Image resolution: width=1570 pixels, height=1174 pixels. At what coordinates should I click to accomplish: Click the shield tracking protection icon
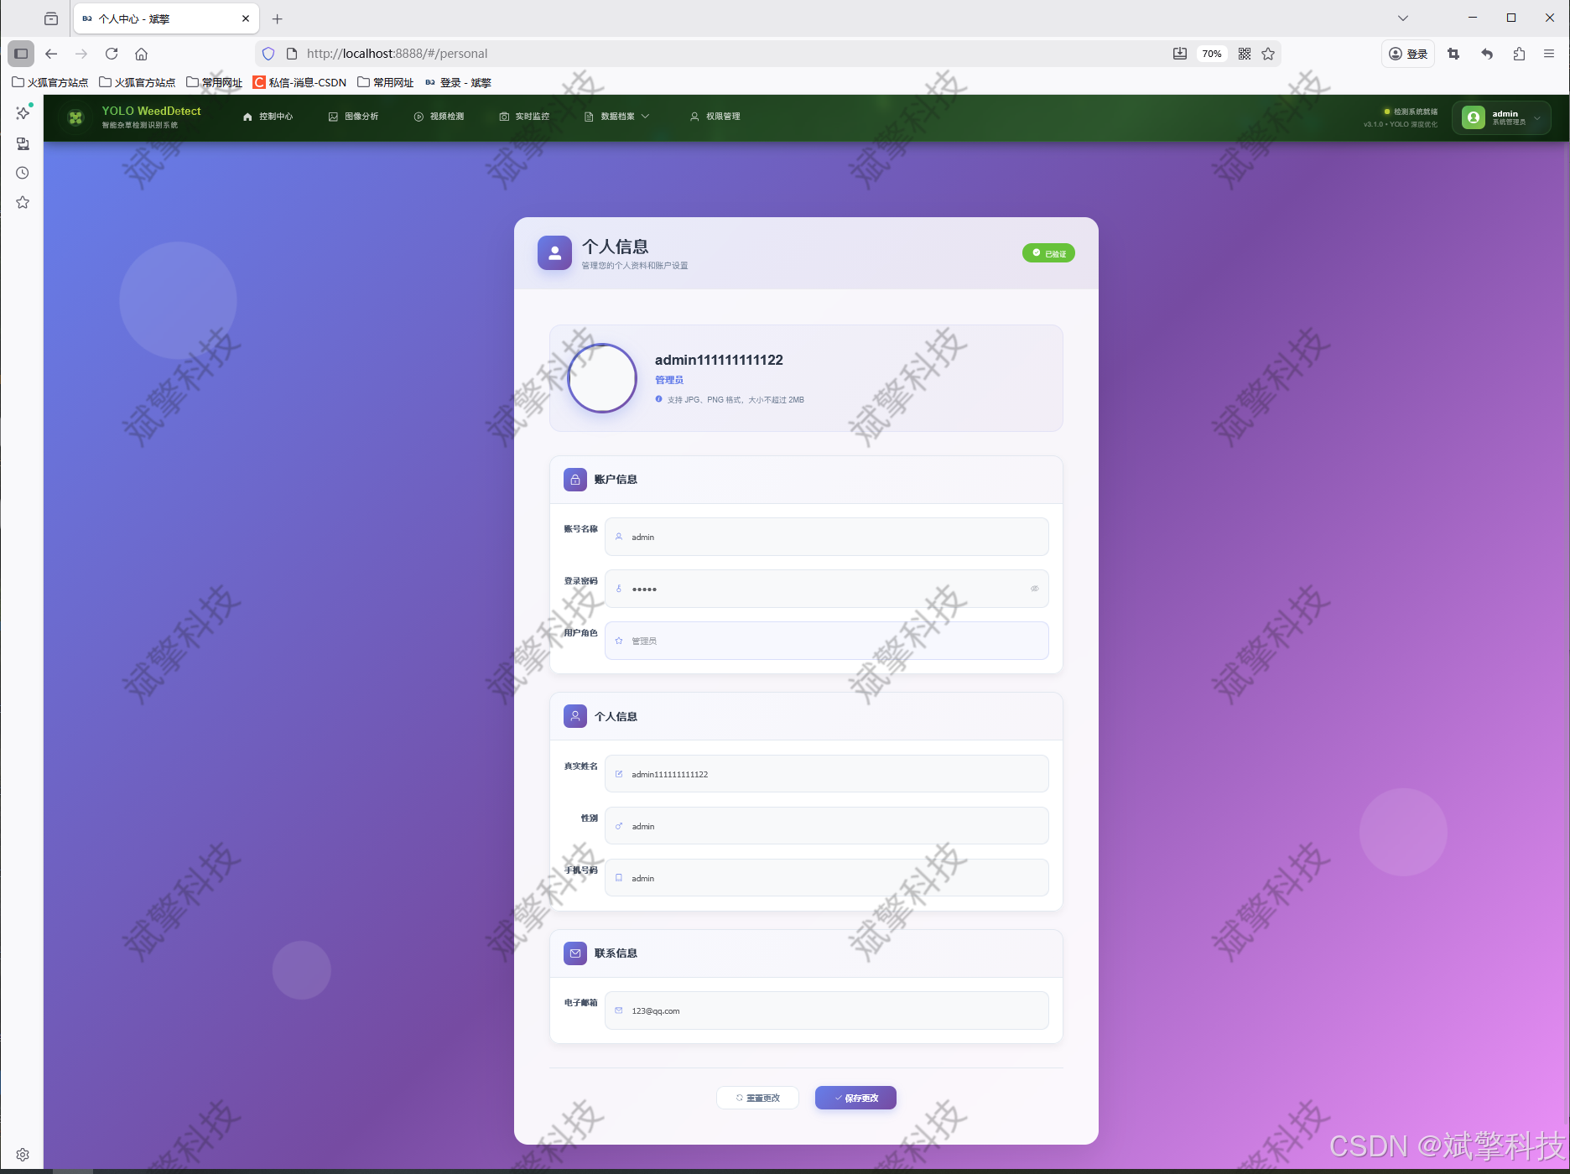[x=268, y=54]
